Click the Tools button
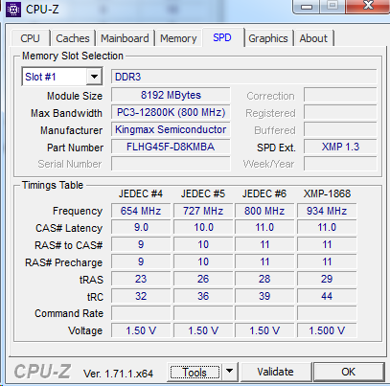The height and width of the screenshot is (386, 390). tap(195, 372)
